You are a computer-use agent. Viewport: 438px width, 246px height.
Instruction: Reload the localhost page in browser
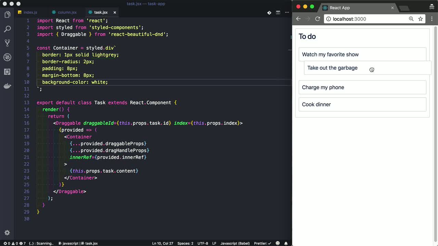(x=318, y=19)
